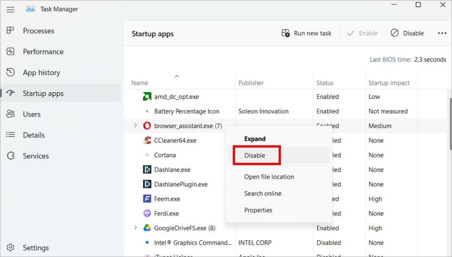Click the Processes sidebar icon
This screenshot has height=257, width=452.
pyautogui.click(x=11, y=31)
